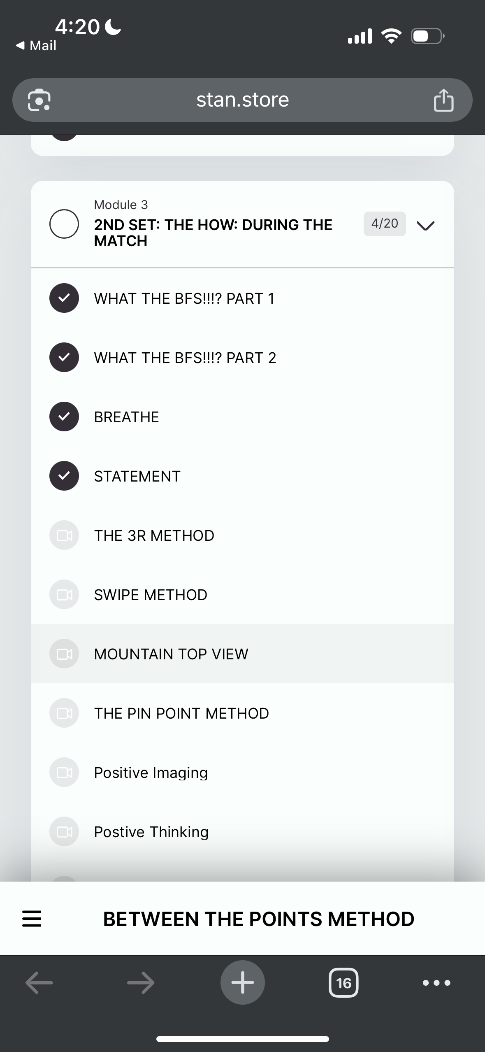The height and width of the screenshot is (1052, 485).
Task: Uncheck WHAT THE BFS!!!? PART 1 checkmark
Action: point(64,298)
